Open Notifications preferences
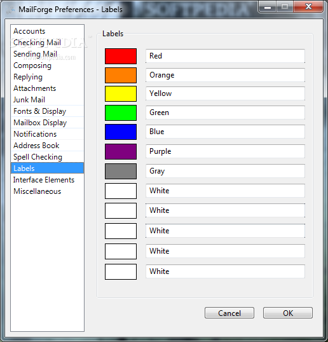The image size is (328, 342). (47, 134)
